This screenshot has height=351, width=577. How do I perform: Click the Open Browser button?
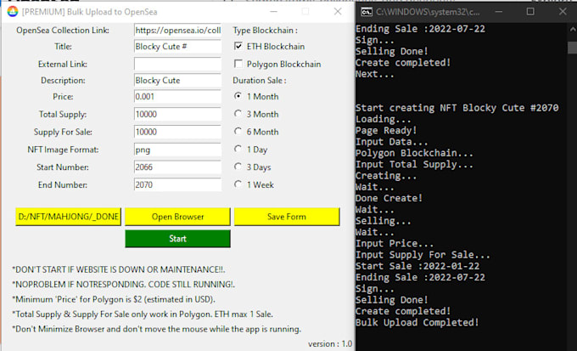177,217
